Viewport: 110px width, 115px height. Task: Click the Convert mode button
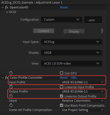click(x=44, y=31)
